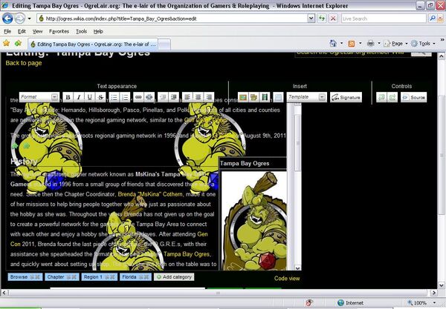The image size is (446, 309).
Task: Insert a photo gallery
Action: coord(253,97)
